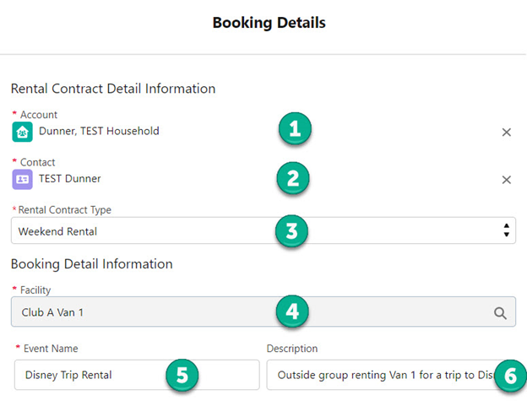Click the Contact card icon
The width and height of the screenshot is (527, 401).
(23, 179)
